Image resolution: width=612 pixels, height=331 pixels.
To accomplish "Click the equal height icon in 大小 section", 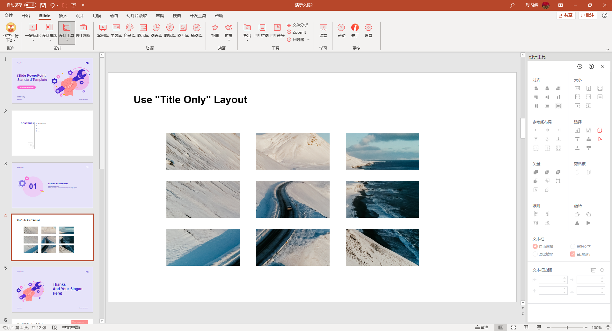I will click(x=588, y=88).
